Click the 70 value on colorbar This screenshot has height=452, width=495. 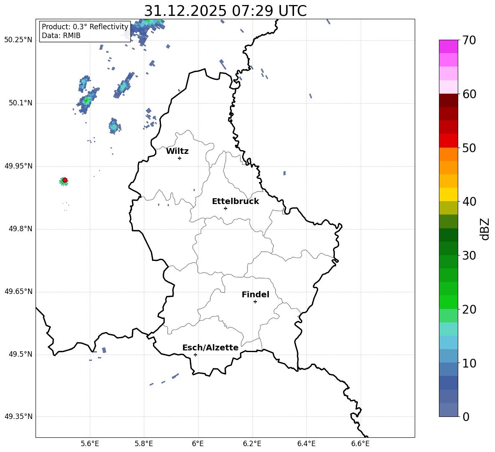[469, 40]
